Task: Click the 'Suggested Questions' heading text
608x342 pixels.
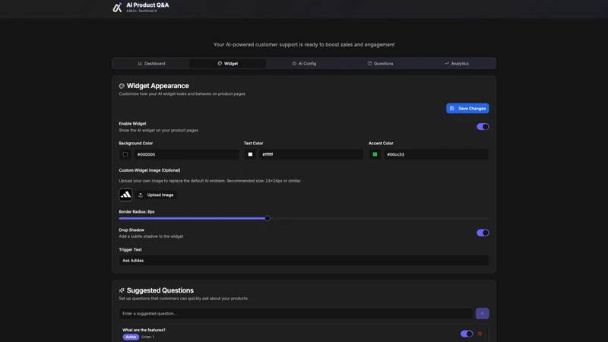Action: pyautogui.click(x=160, y=290)
